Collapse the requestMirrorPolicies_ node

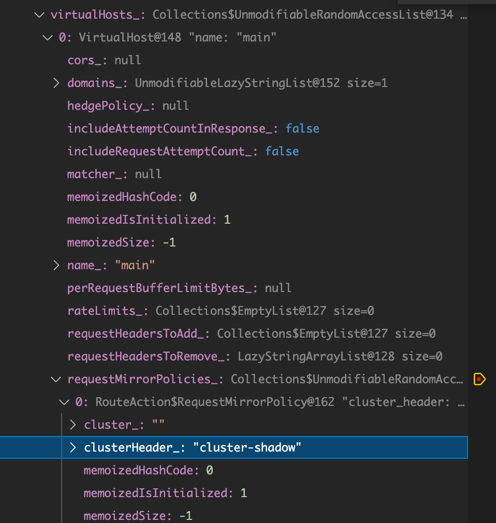click(x=56, y=379)
